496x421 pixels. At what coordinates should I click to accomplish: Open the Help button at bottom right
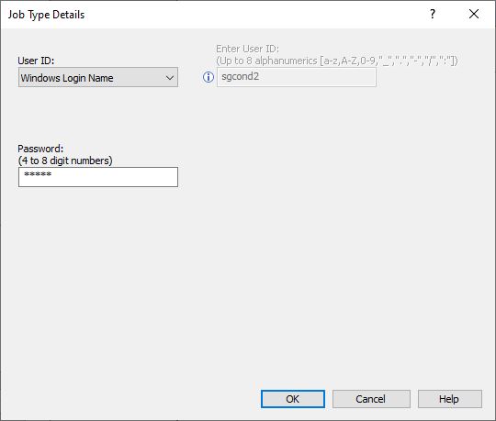coord(450,399)
